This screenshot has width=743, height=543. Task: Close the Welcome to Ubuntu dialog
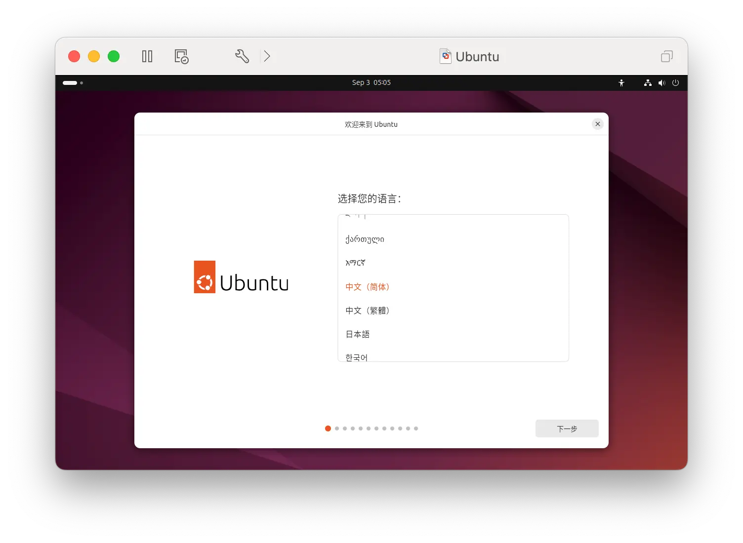click(x=598, y=124)
